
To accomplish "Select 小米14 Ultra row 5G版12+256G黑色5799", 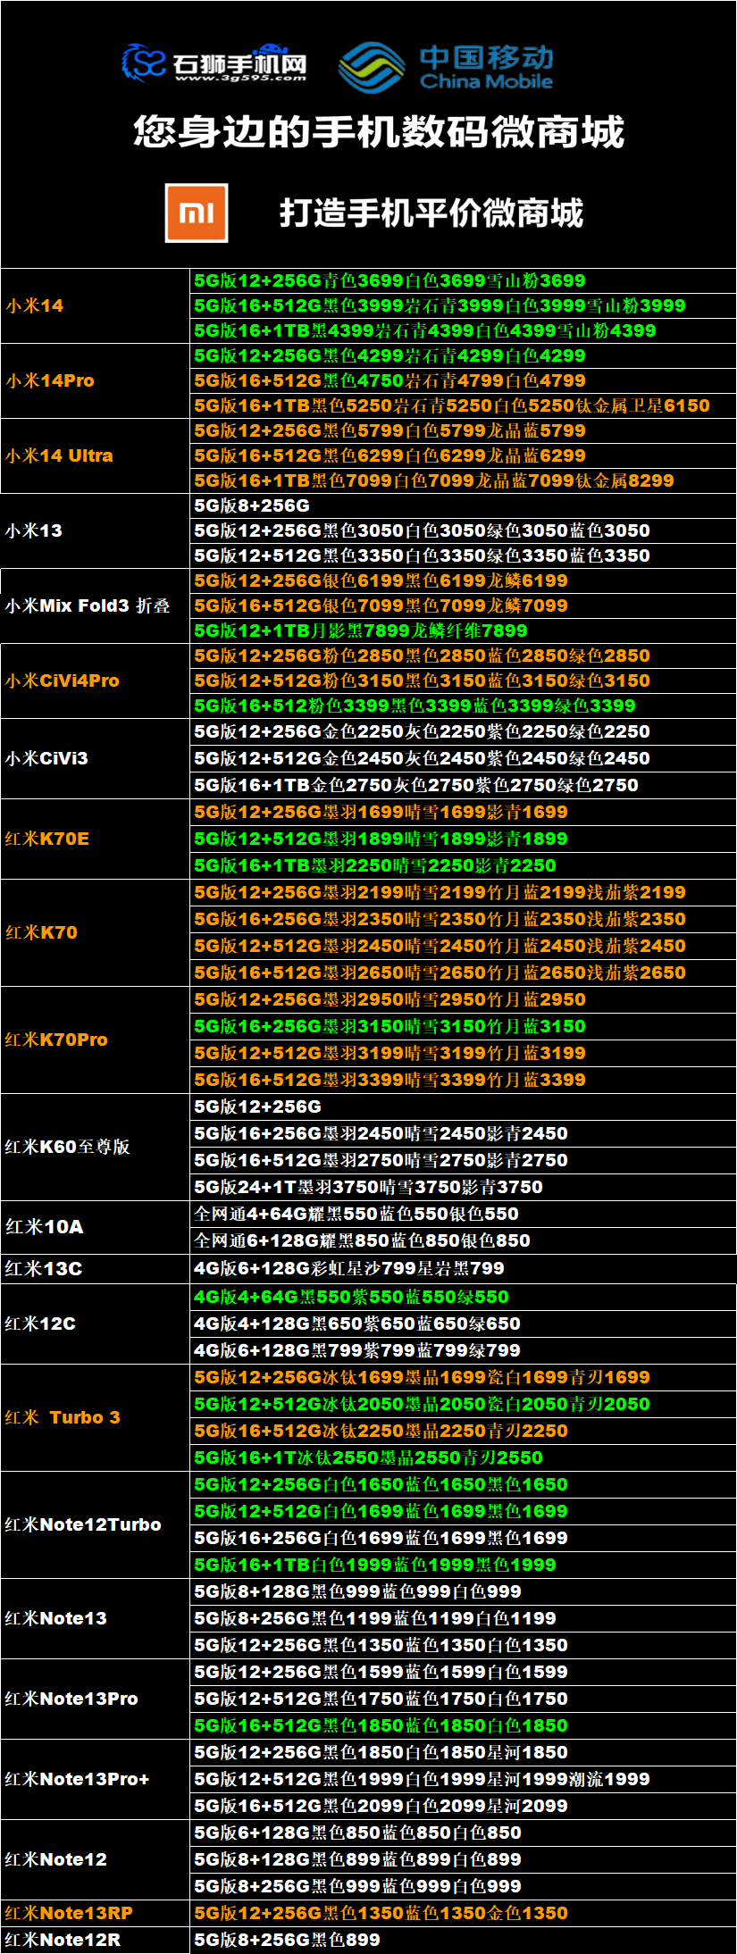I will [464, 430].
